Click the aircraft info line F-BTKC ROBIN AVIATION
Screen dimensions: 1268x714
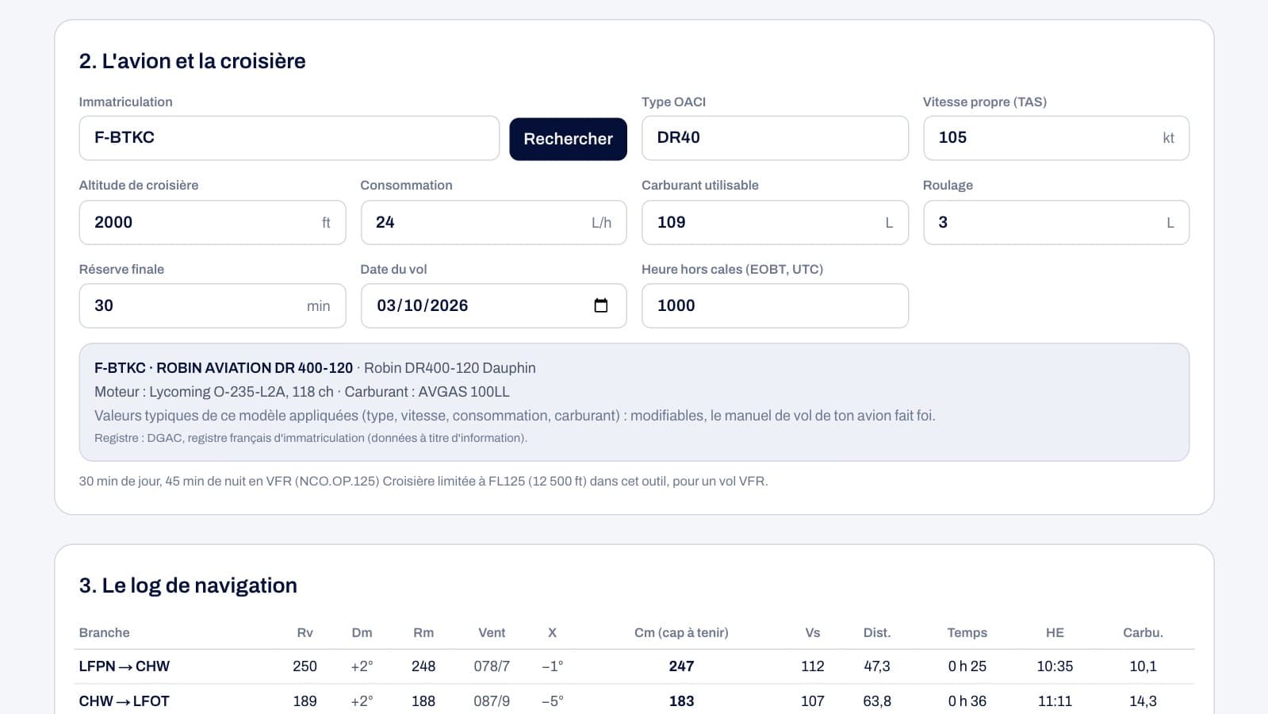point(315,368)
